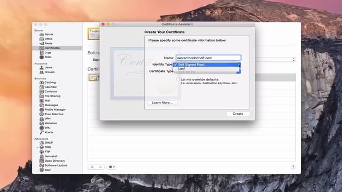The width and height of the screenshot is (342, 192).
Task: Open the DNS advanced icon
Action: tap(42, 147)
